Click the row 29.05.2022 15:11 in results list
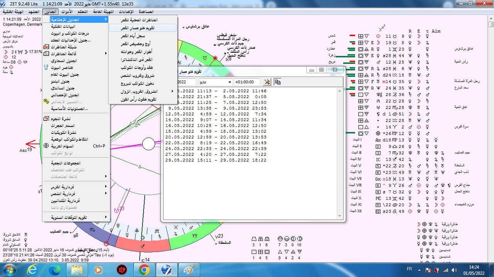This screenshot has width=494, height=277. [x=216, y=160]
